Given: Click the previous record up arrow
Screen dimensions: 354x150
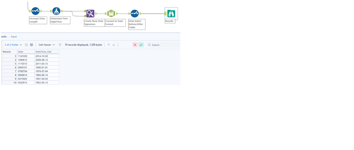Looking at the screenshot, I should 108,45.
